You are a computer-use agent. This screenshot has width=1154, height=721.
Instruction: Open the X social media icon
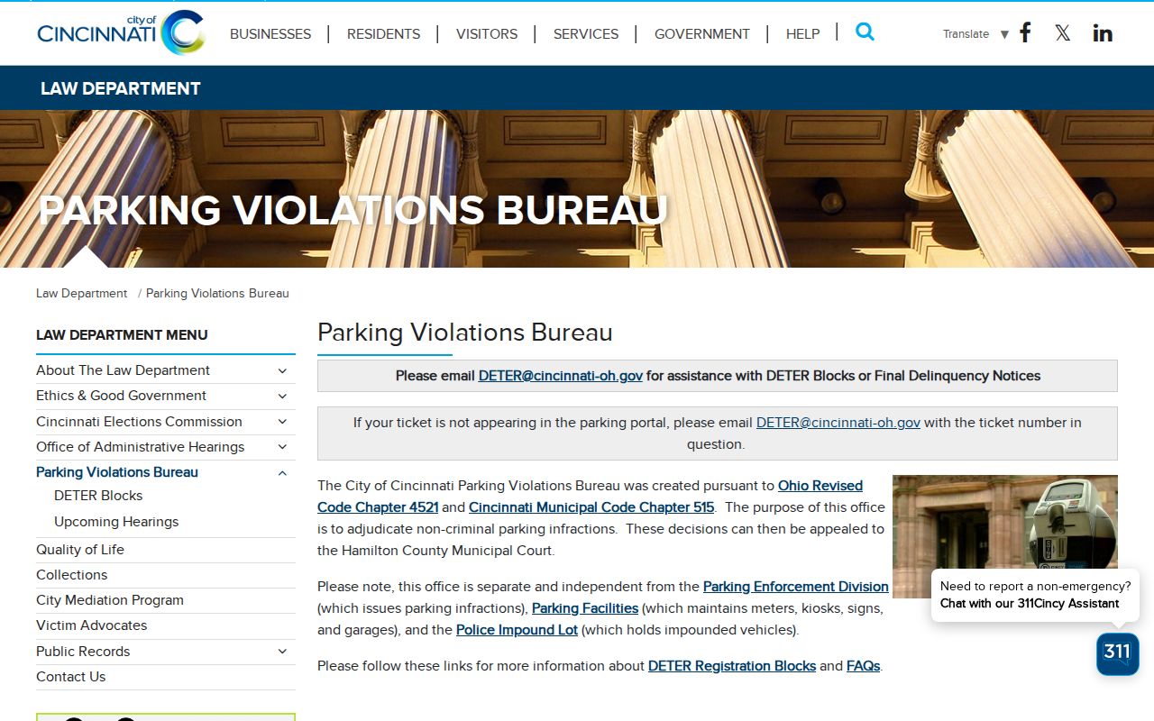[x=1063, y=33]
